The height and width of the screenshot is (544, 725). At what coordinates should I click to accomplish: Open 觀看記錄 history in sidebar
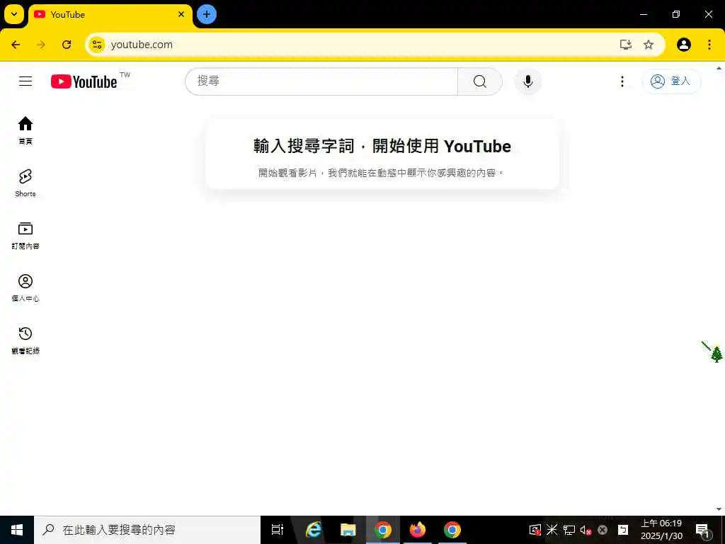(x=25, y=339)
